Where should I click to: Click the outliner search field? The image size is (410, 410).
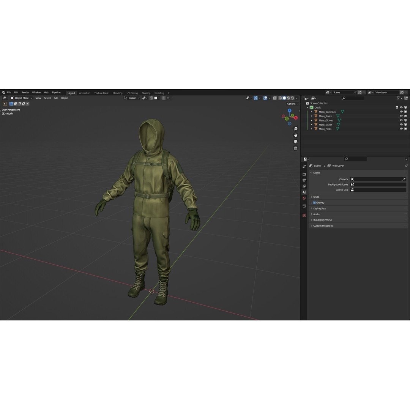[x=353, y=98]
